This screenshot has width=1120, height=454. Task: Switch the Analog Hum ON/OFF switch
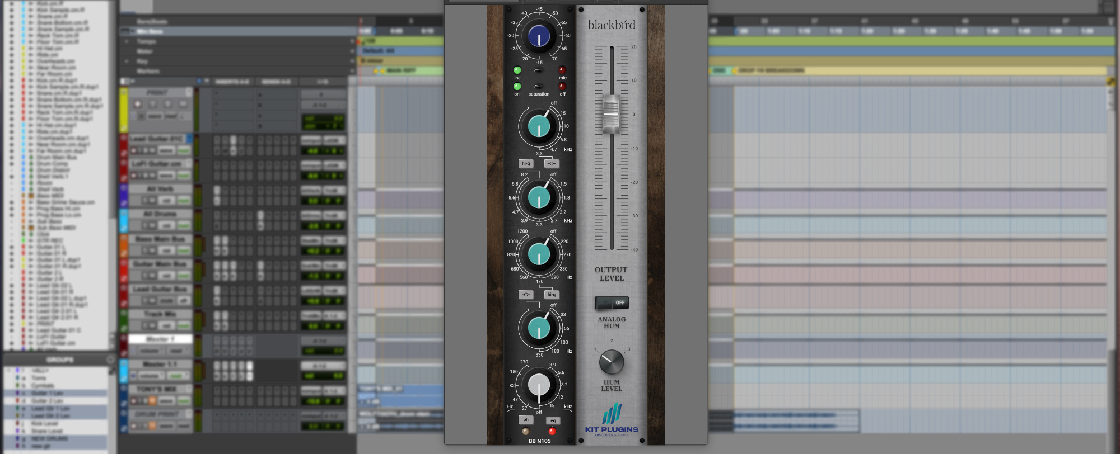pos(612,302)
